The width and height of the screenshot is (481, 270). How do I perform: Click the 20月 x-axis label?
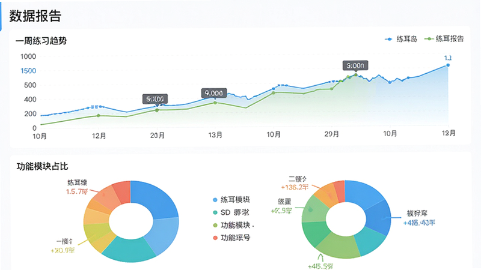click(158, 136)
